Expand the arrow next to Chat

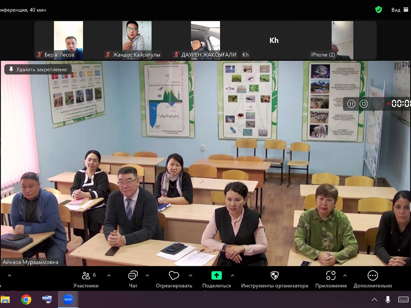pyautogui.click(x=147, y=276)
